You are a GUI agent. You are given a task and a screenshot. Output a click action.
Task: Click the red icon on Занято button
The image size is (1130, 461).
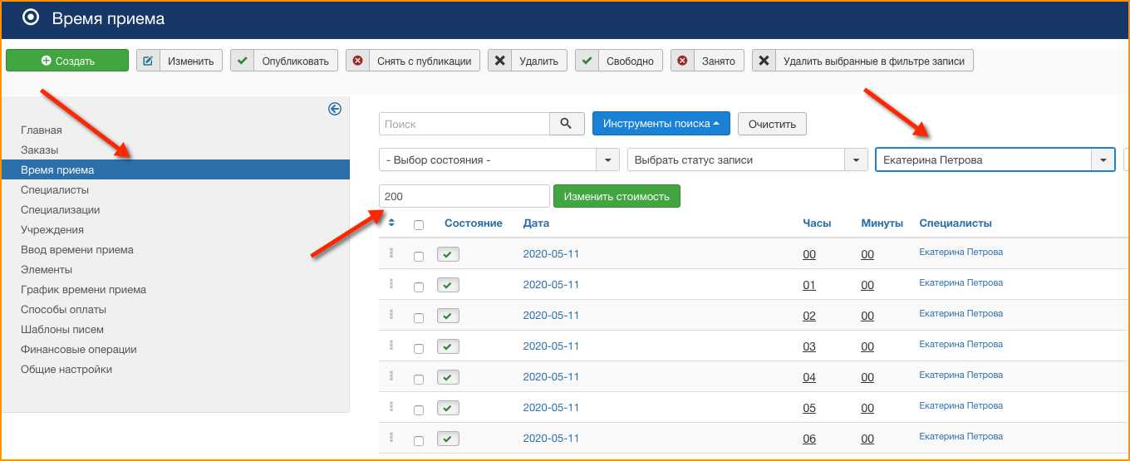point(682,61)
